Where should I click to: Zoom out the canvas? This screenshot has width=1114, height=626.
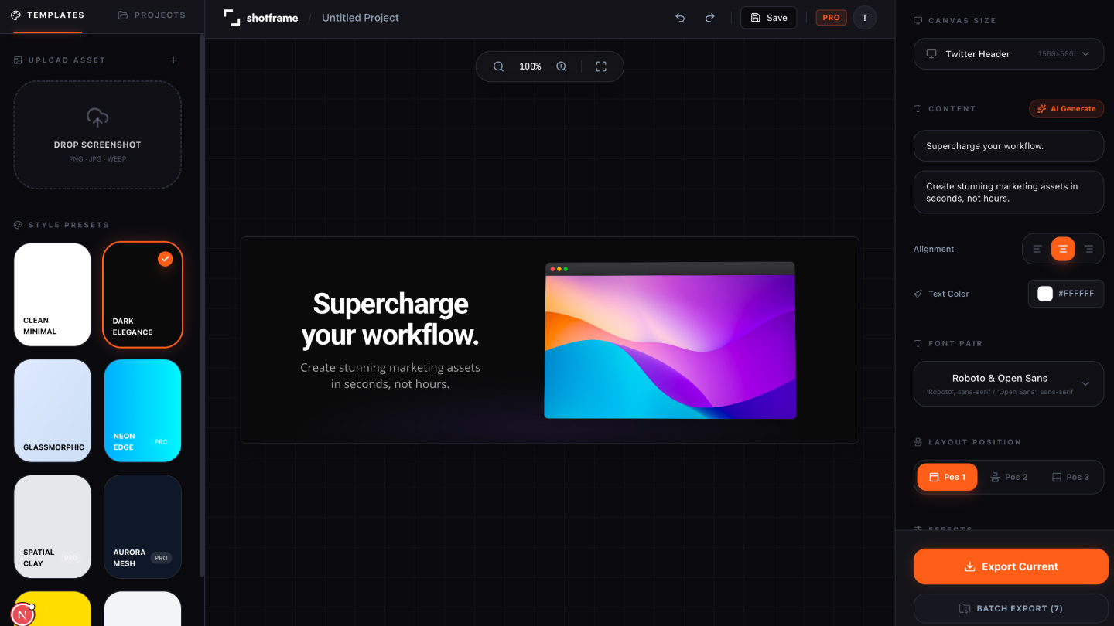499,66
